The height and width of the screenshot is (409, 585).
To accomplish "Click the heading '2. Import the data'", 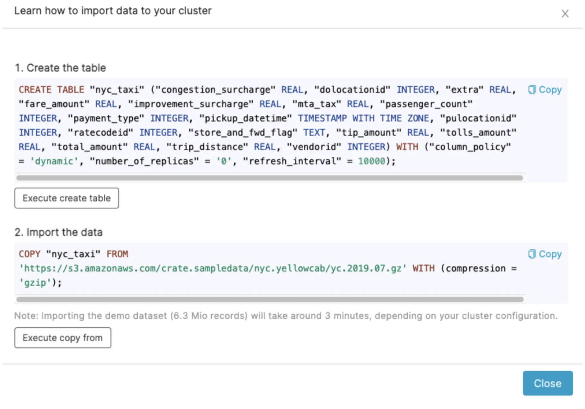I will point(58,232).
